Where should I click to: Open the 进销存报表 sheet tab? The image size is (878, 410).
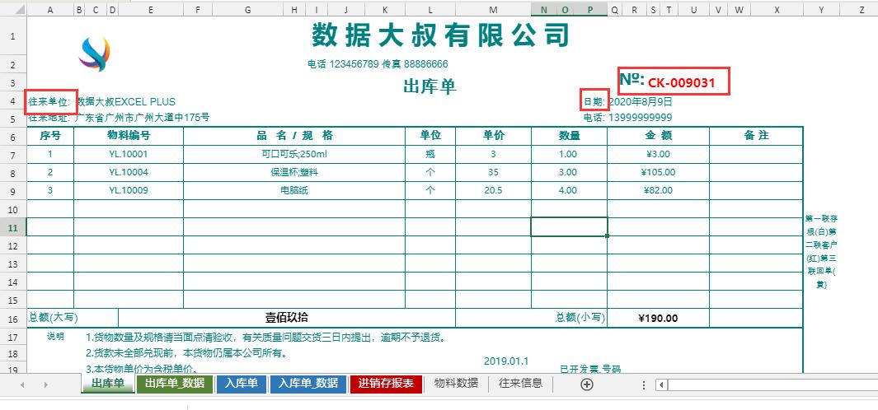[386, 384]
